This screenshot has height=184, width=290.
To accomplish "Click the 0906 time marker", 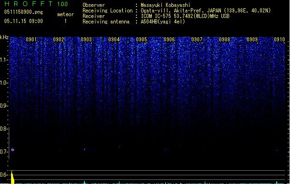I will 169,40.
